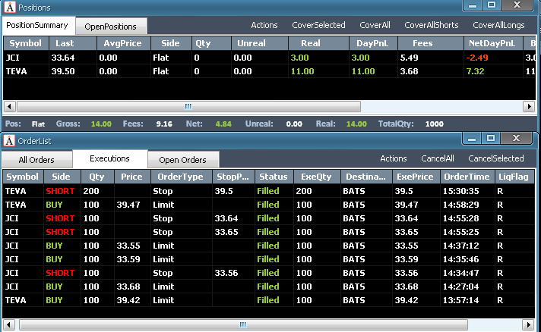The width and height of the screenshot is (541, 332).
Task: Click the ExePrice column header
Action: 416,177
